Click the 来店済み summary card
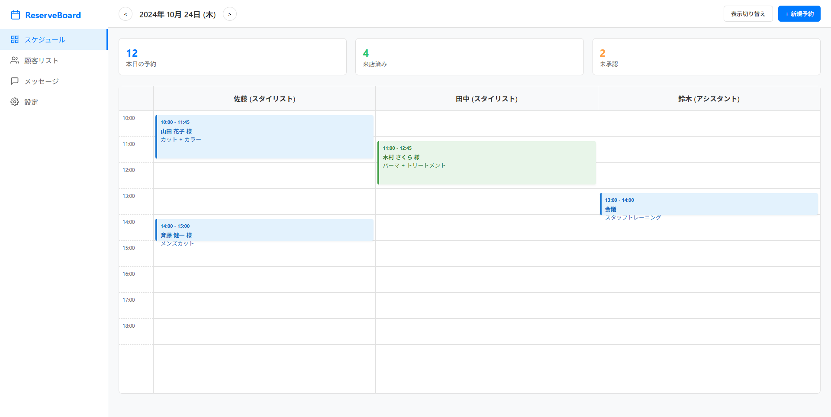 [x=469, y=57]
